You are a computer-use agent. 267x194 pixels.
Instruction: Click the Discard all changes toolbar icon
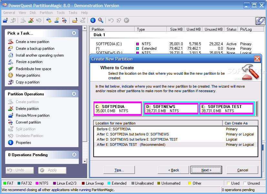[x=119, y=20]
